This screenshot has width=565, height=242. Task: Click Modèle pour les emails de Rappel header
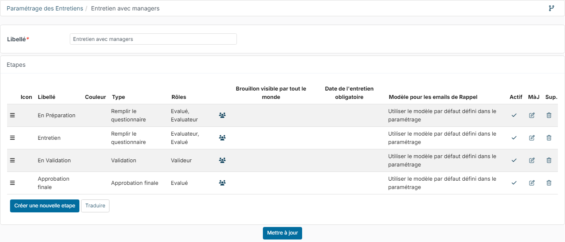point(433,97)
